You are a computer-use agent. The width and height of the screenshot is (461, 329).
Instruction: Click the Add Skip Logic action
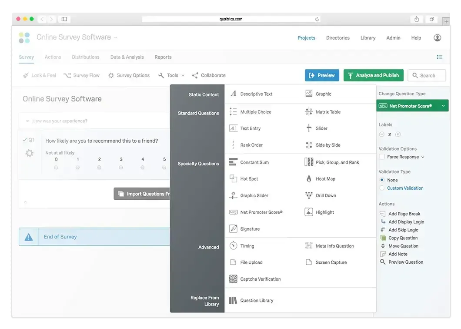(x=399, y=230)
